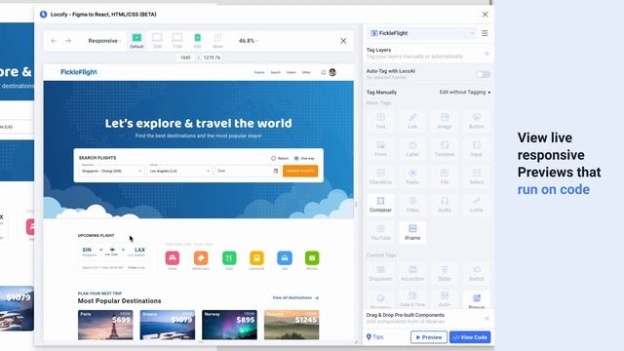The image size is (624, 351).
Task: Select the Video tag
Action: point(412,205)
